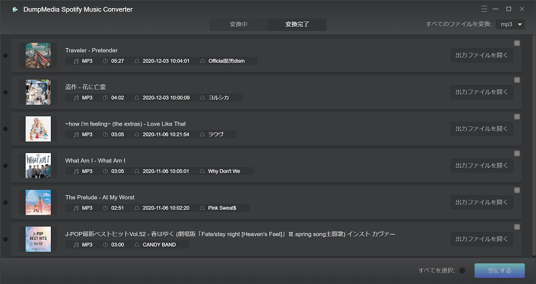Click the icon beside 2020-11-06 10:05:01
The width and height of the screenshot is (536, 284).
coord(137,171)
